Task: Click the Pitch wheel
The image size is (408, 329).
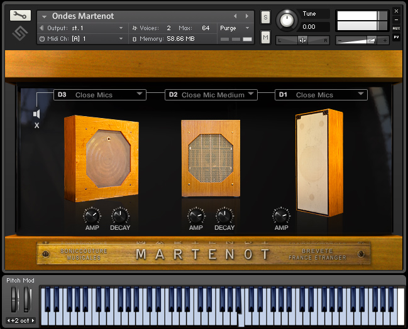Action: (14, 299)
